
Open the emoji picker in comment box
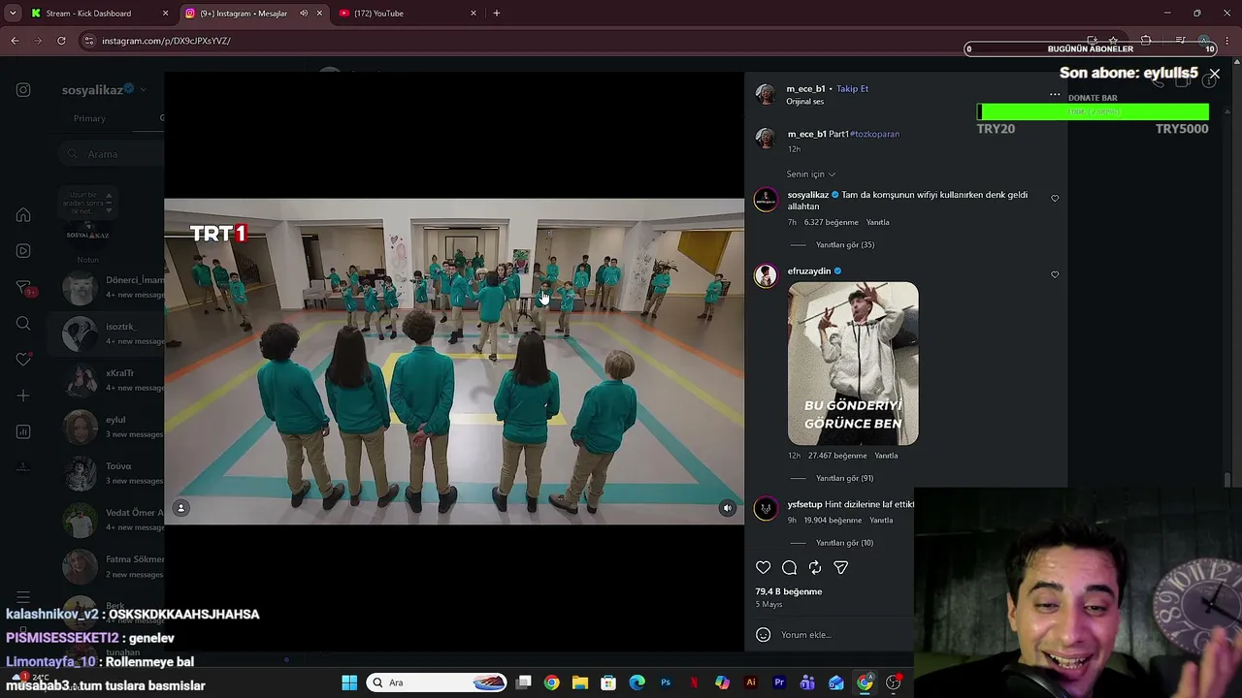point(764,635)
